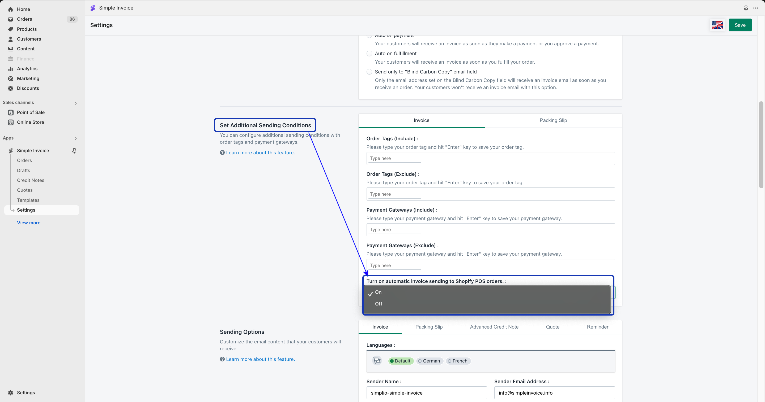Open the three-dots more options menu
This screenshot has height=402, width=765.
756,8
